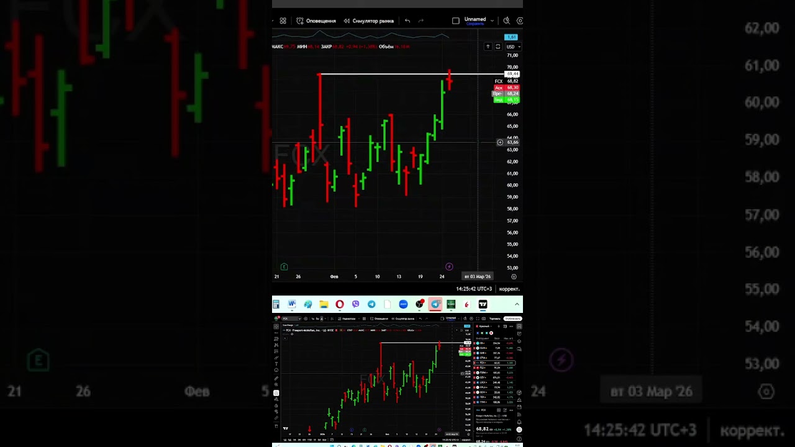Viewport: 795px width, 447px height.
Task: Click Опубликовать button in small window
Action: point(513,318)
